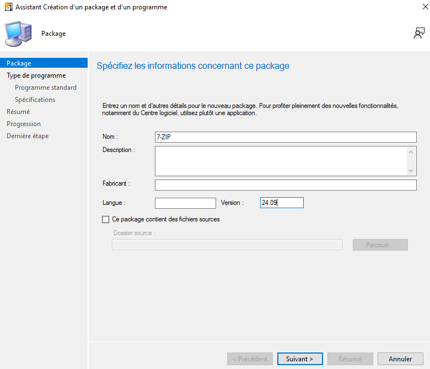Jump to 'Résumé' step in sidebar
Screen dimensions: 430x369
(x=18, y=112)
